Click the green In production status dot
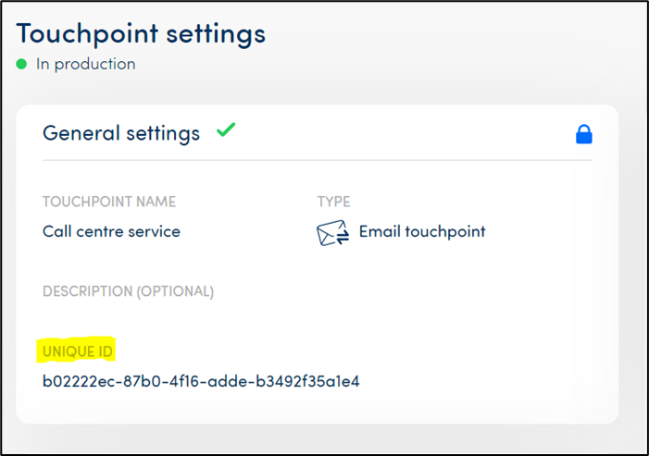Screen dimensions: 649x456 (22, 64)
